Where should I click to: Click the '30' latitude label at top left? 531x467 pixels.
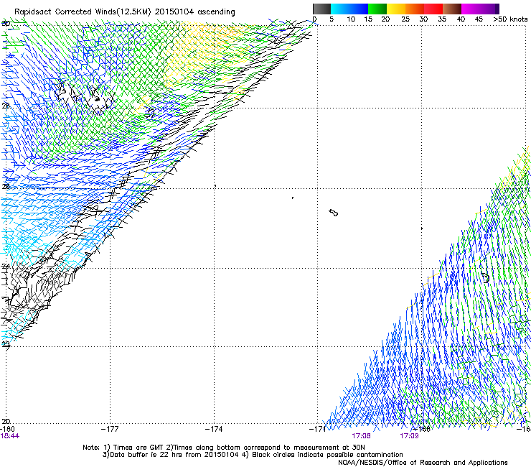tap(6, 24)
